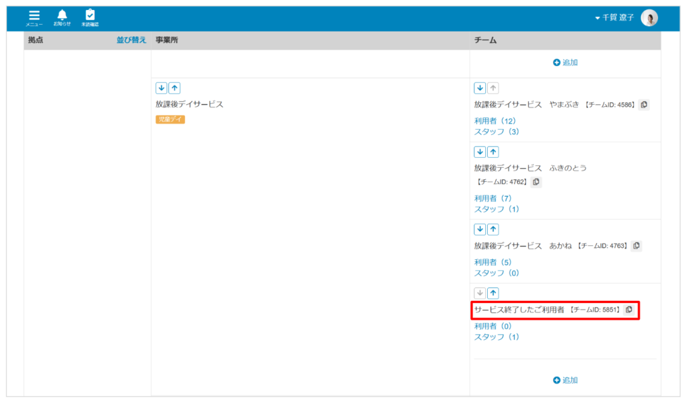Open the お知らせ bell notifications
This screenshot has width=689, height=403.
point(62,17)
